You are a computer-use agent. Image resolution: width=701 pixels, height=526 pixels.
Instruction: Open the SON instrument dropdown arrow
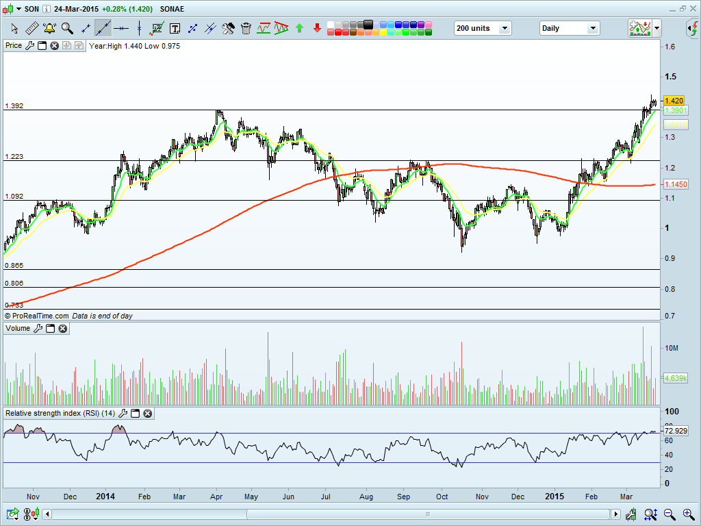(18, 9)
